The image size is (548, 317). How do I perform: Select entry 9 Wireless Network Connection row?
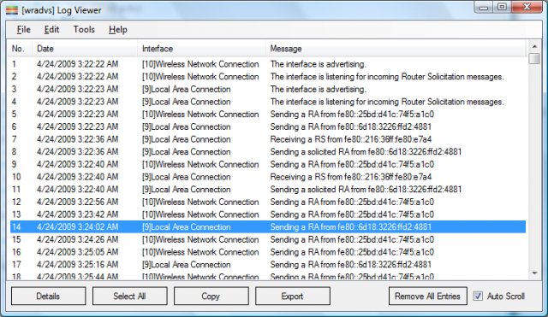click(x=268, y=165)
